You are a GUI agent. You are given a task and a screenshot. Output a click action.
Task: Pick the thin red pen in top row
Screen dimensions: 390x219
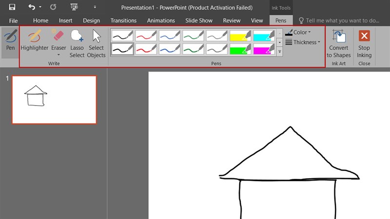pos(146,36)
